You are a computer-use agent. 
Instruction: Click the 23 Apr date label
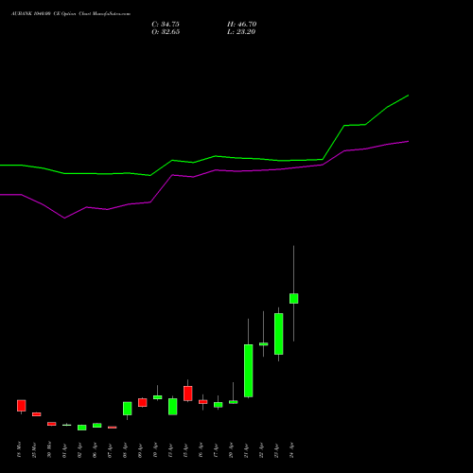coord(277,450)
